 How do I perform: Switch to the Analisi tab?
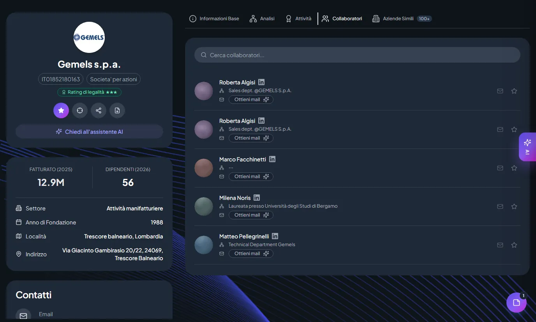262,19
